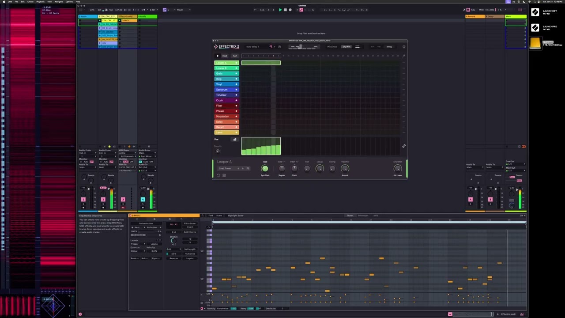Select the Level effect row
This screenshot has height=318, width=565.
[x=226, y=132]
